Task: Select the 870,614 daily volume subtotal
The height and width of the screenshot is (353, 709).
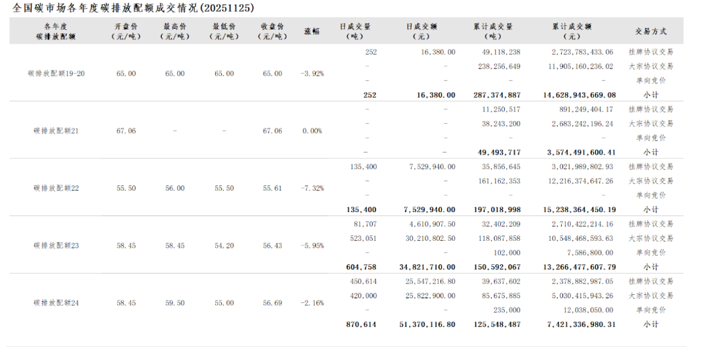Action: (361, 324)
